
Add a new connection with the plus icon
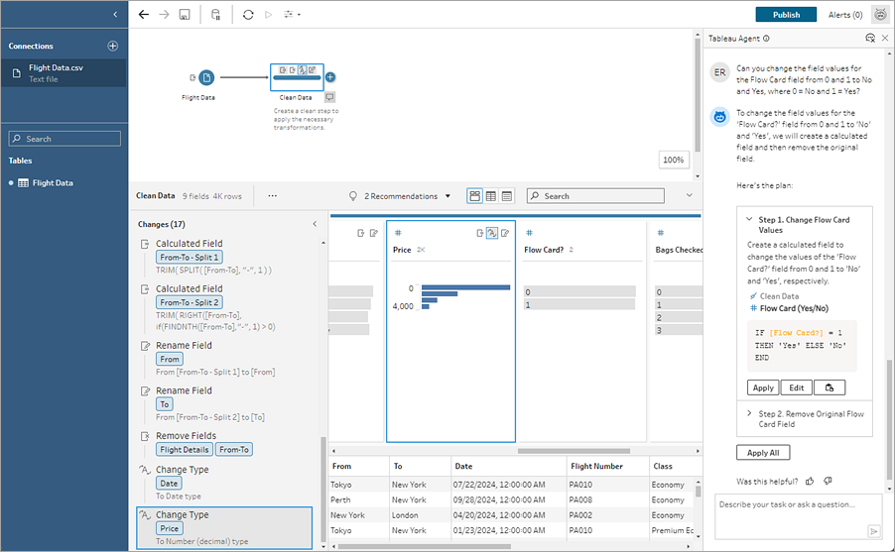[112, 46]
